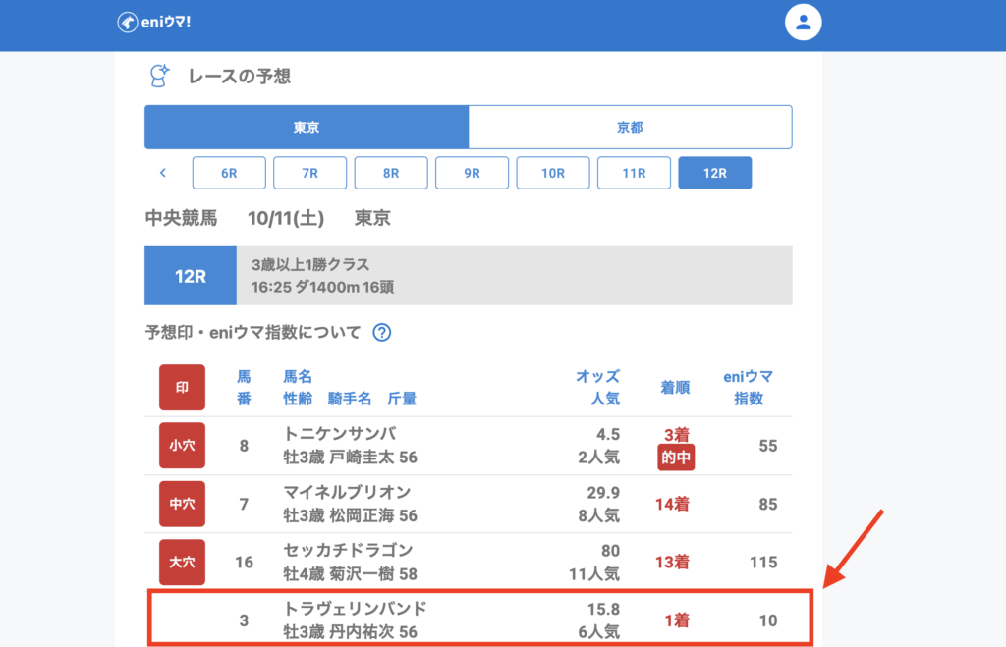The image size is (1006, 647).
Task: Click the highlighted トラヴェリンバンド row
Action: click(480, 620)
